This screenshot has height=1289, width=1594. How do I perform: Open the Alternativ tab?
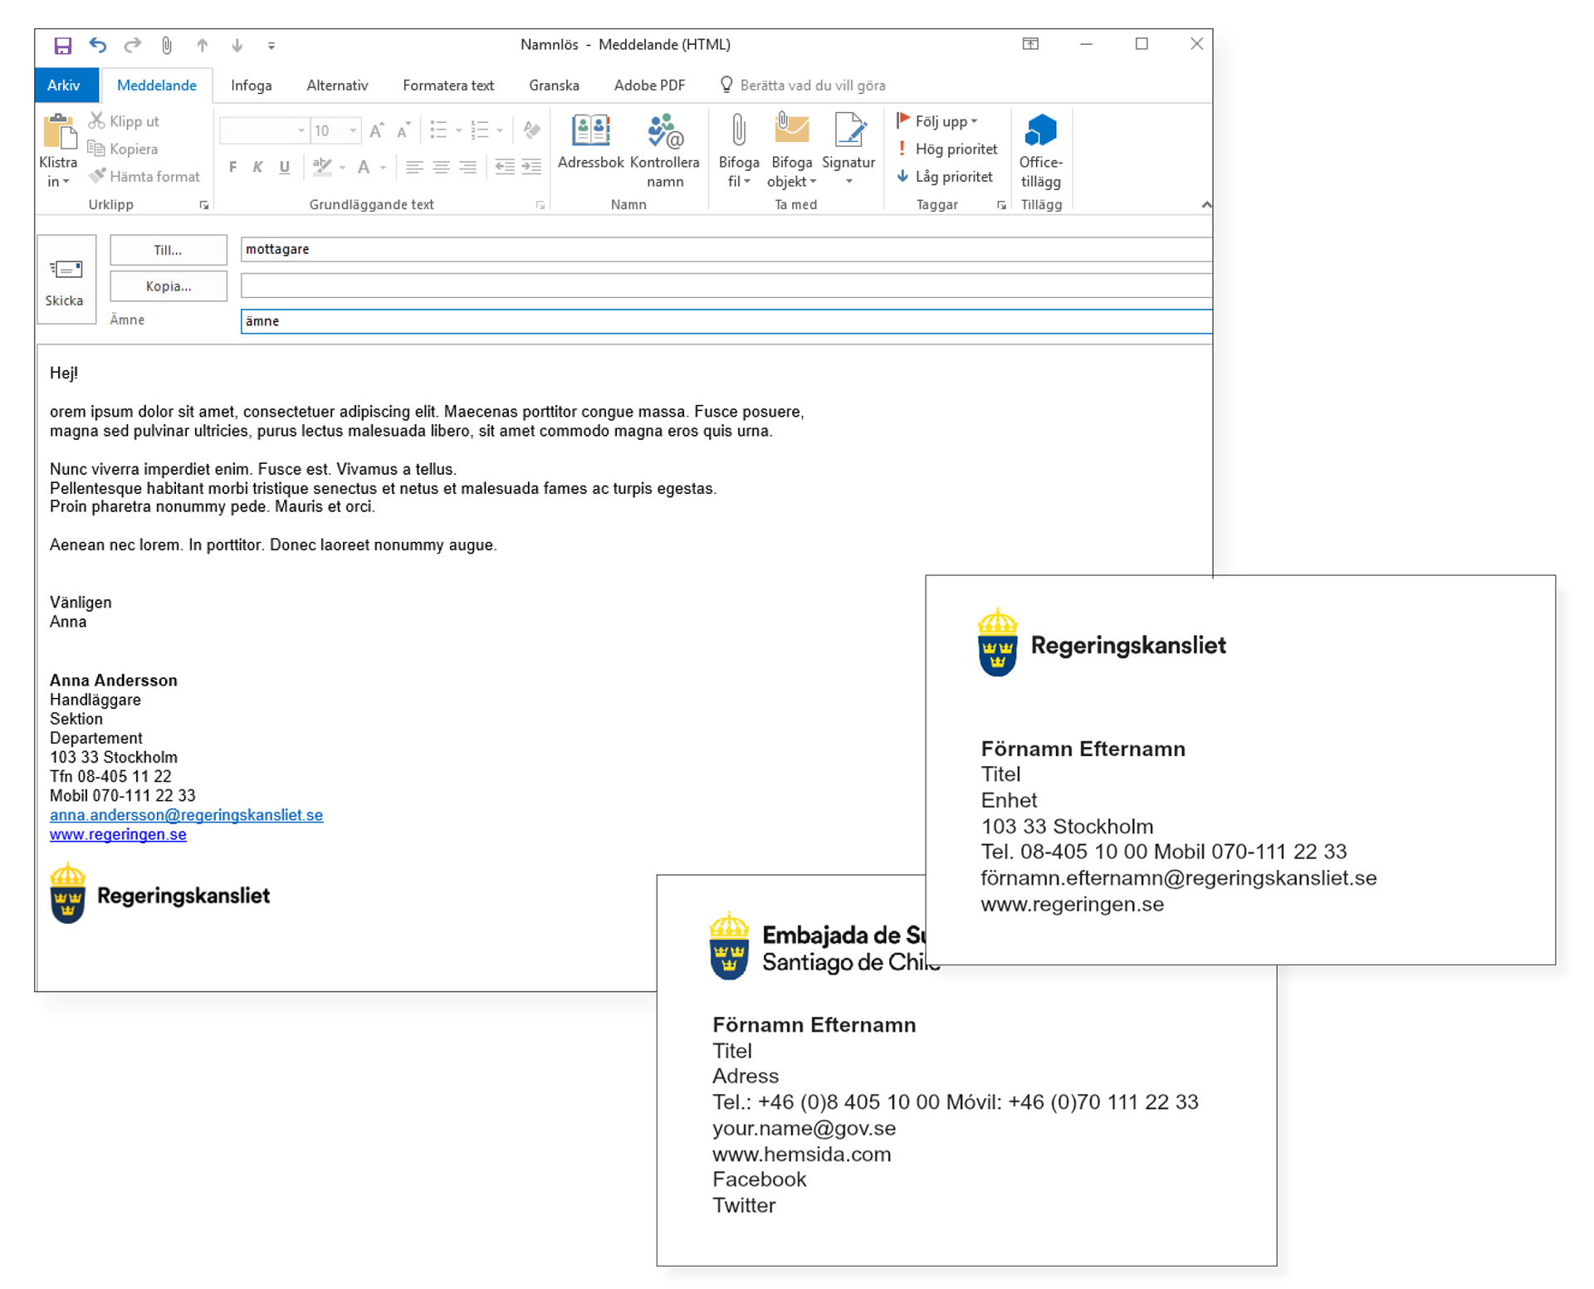[x=337, y=85]
